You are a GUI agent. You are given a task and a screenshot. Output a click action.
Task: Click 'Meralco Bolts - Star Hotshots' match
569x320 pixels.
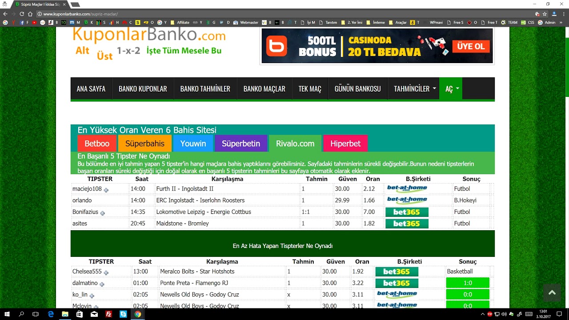click(197, 272)
